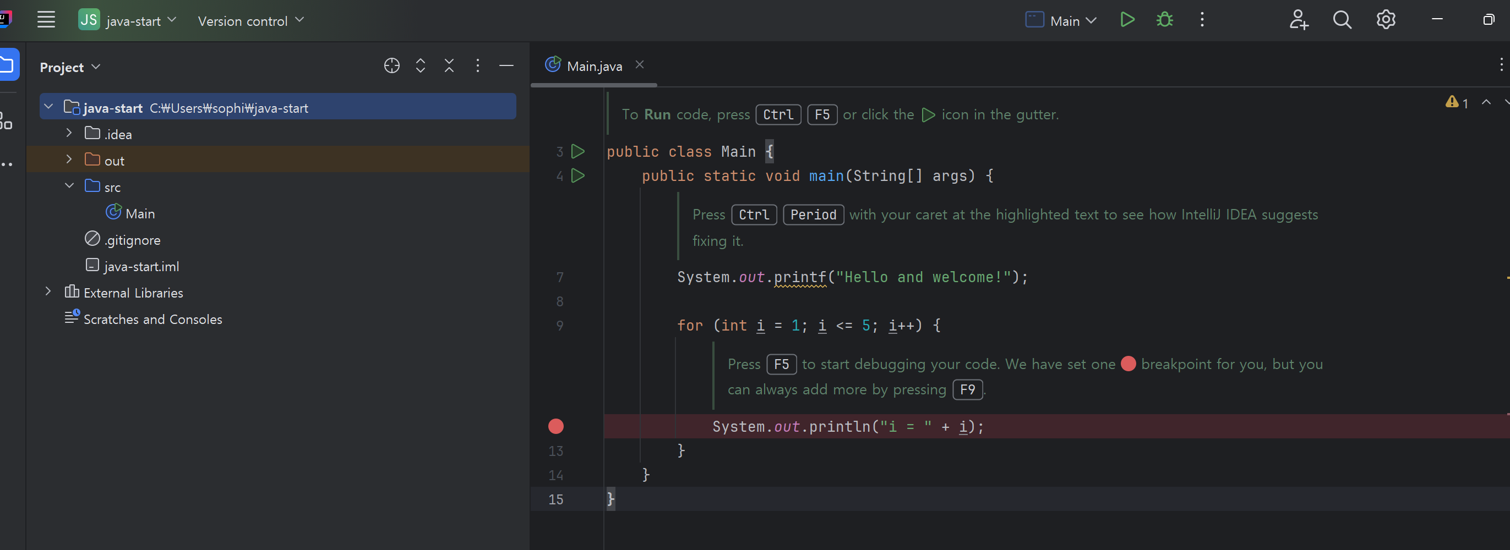Open IDE settings gear icon
This screenshot has width=1510, height=550.
tap(1386, 20)
